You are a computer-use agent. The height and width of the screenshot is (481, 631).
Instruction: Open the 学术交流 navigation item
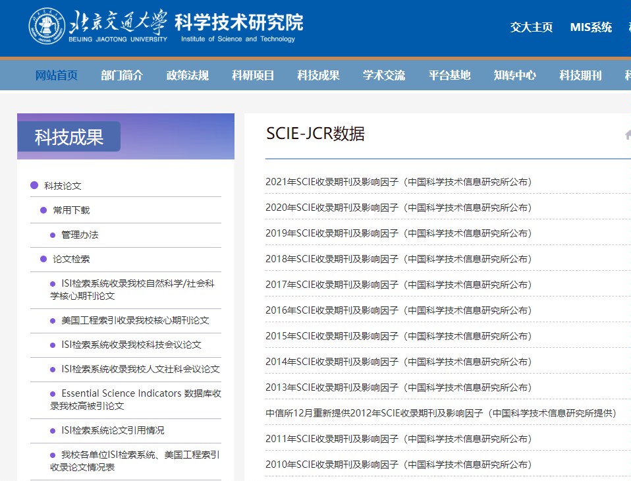click(x=384, y=75)
